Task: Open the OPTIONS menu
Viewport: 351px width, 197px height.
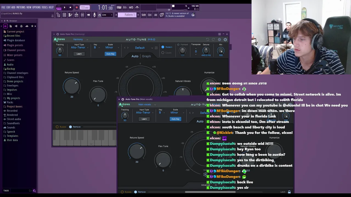Action: [x=36, y=7]
